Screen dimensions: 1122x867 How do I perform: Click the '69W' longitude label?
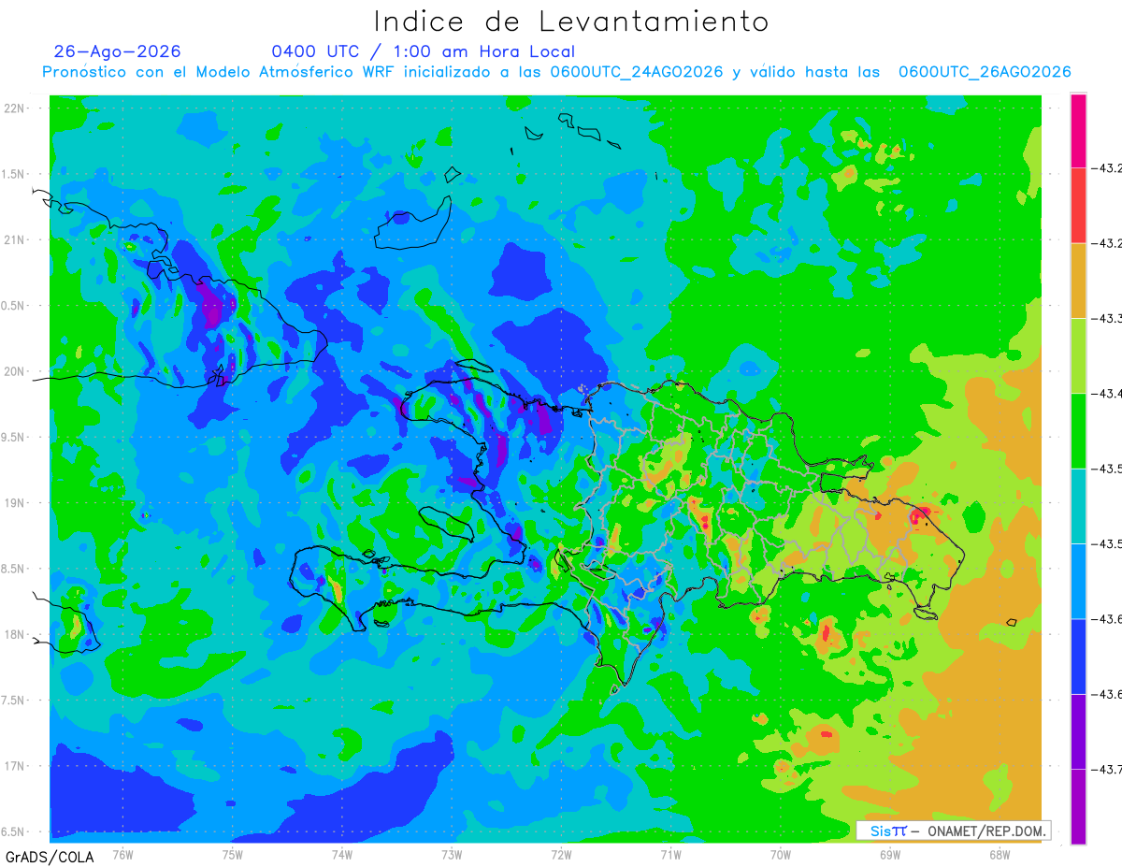click(890, 854)
